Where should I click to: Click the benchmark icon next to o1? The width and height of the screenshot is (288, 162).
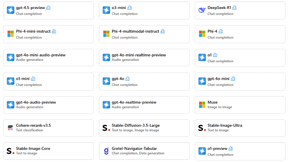click(x=215, y=55)
